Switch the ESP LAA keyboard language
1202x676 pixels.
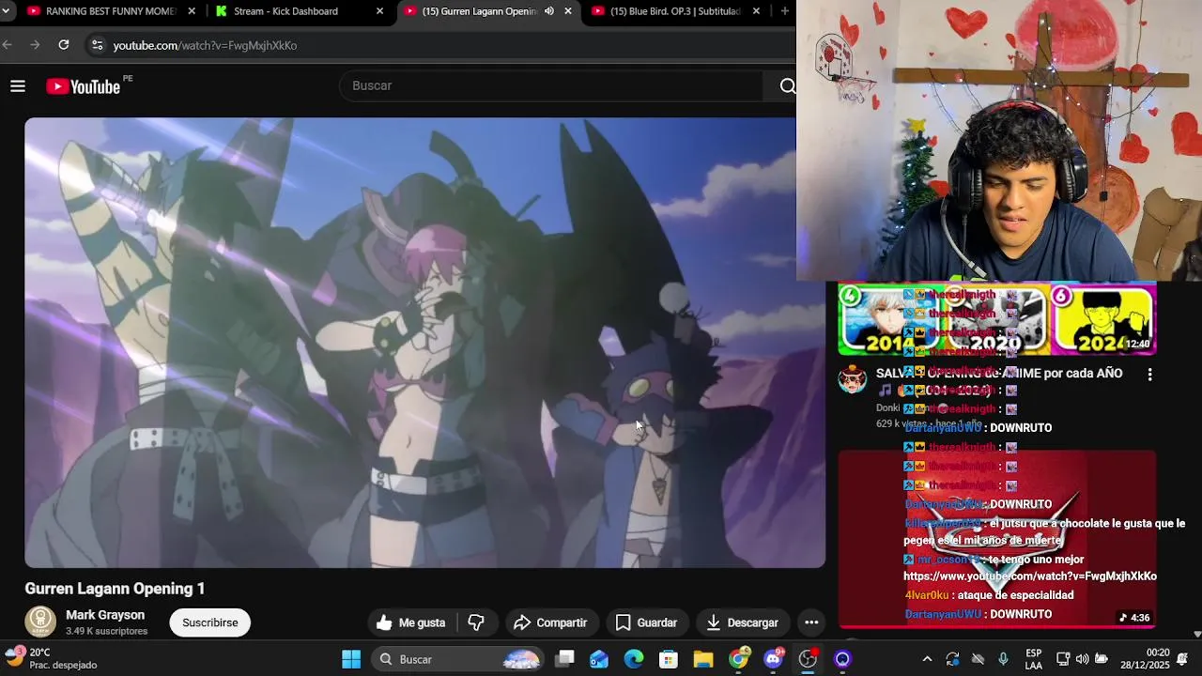coord(1034,659)
